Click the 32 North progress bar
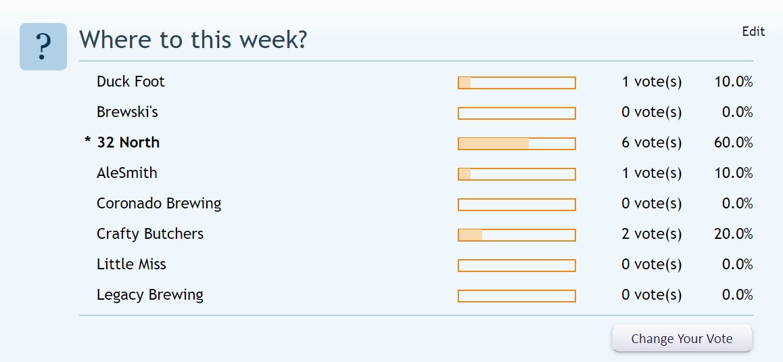The width and height of the screenshot is (783, 362). pos(517,143)
